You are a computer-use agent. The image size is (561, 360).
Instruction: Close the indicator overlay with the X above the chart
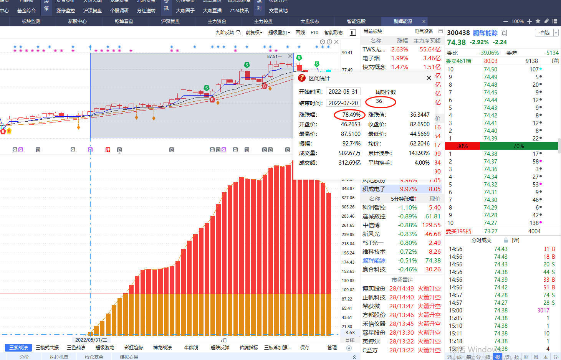pos(336,42)
